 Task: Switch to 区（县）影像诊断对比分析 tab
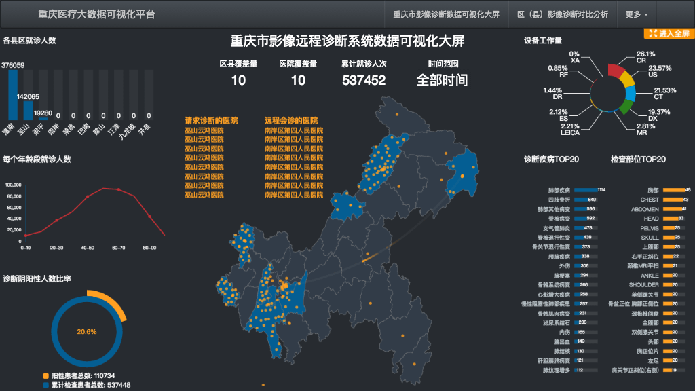[562, 14]
